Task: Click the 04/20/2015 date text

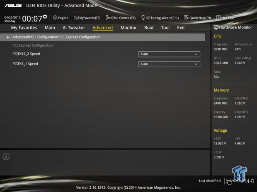Action: (x=12, y=17)
